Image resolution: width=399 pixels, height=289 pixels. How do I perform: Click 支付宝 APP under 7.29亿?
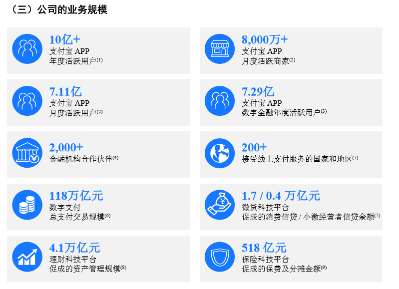[262, 103]
